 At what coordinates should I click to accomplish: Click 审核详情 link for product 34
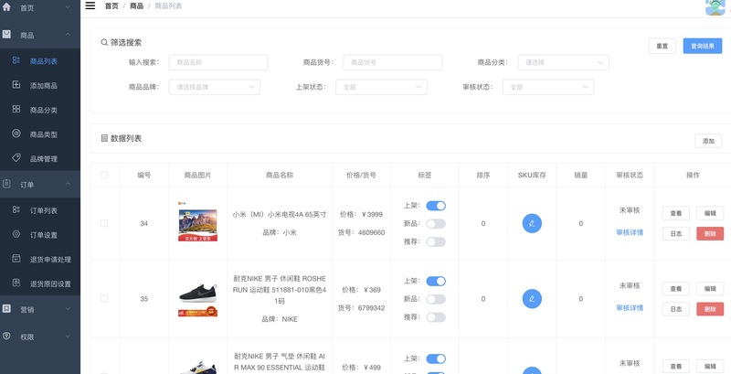(630, 232)
